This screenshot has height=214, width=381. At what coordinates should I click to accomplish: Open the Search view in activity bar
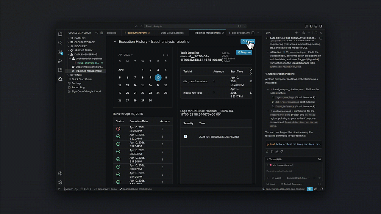point(60,43)
